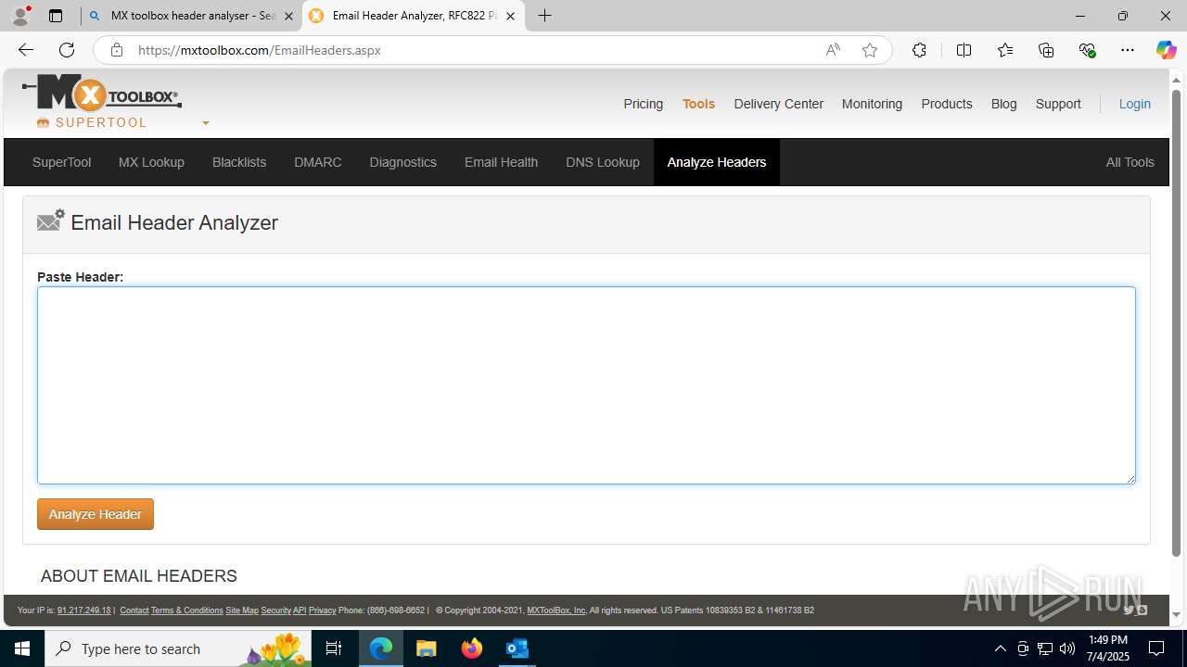The width and height of the screenshot is (1187, 667).
Task: Open Windows Start menu
Action: 22,648
